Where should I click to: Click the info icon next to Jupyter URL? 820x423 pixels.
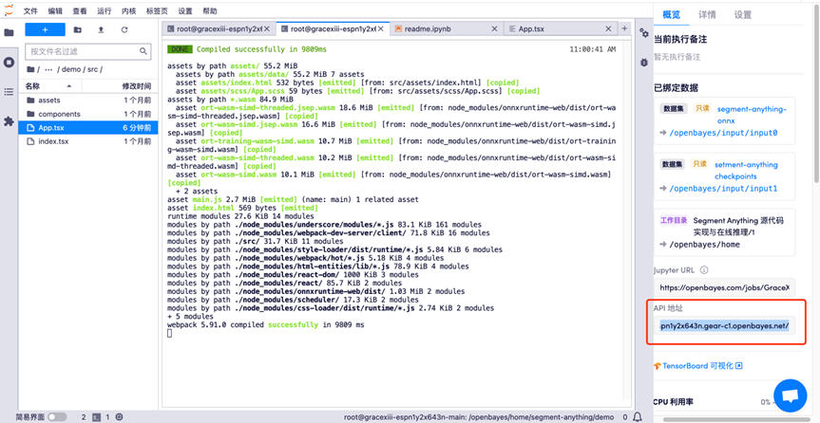point(704,270)
